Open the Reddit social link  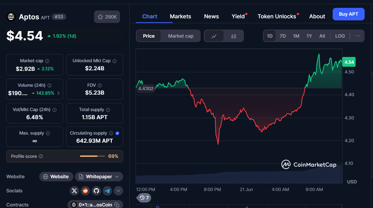tap(85, 191)
